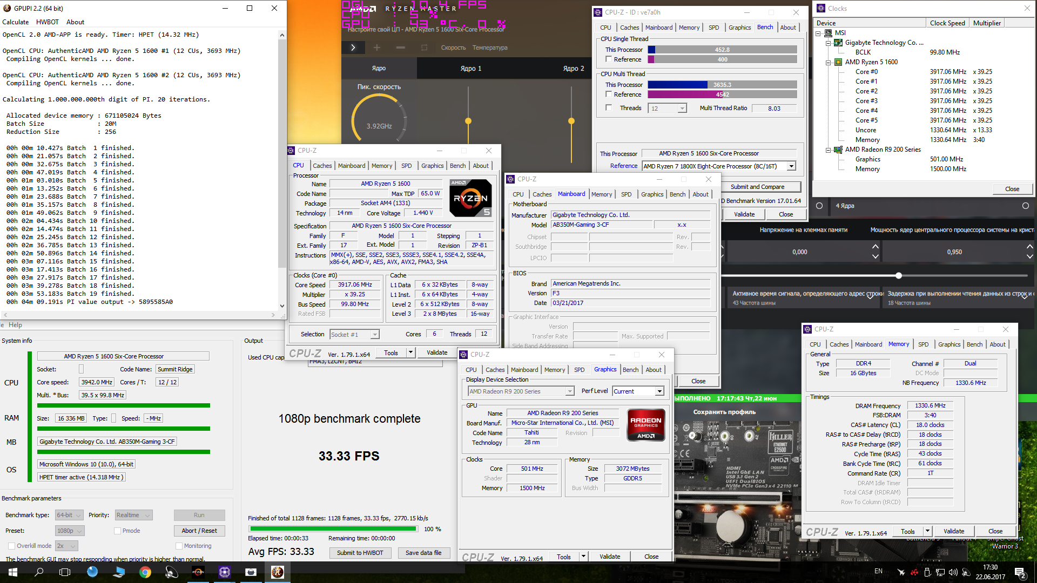1037x583 pixels.
Task: Collapse the MSI root tree node
Action: [818, 33]
